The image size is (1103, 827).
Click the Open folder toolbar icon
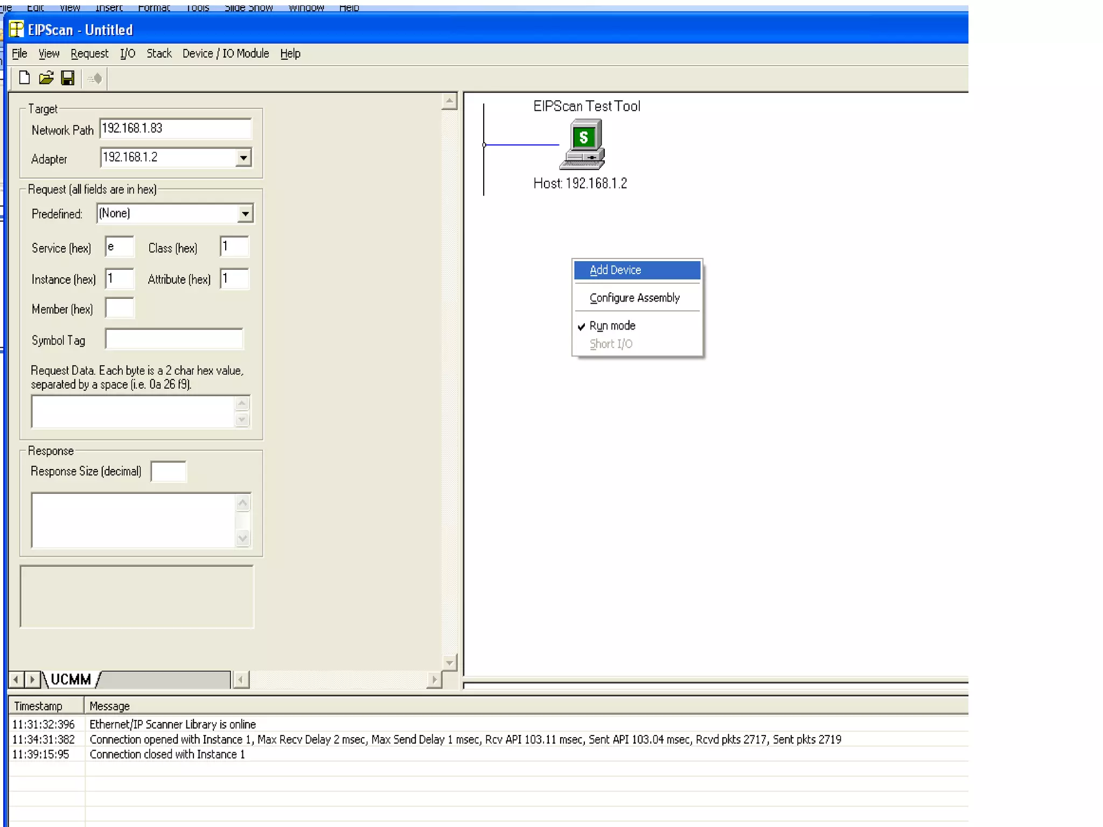[x=46, y=79]
